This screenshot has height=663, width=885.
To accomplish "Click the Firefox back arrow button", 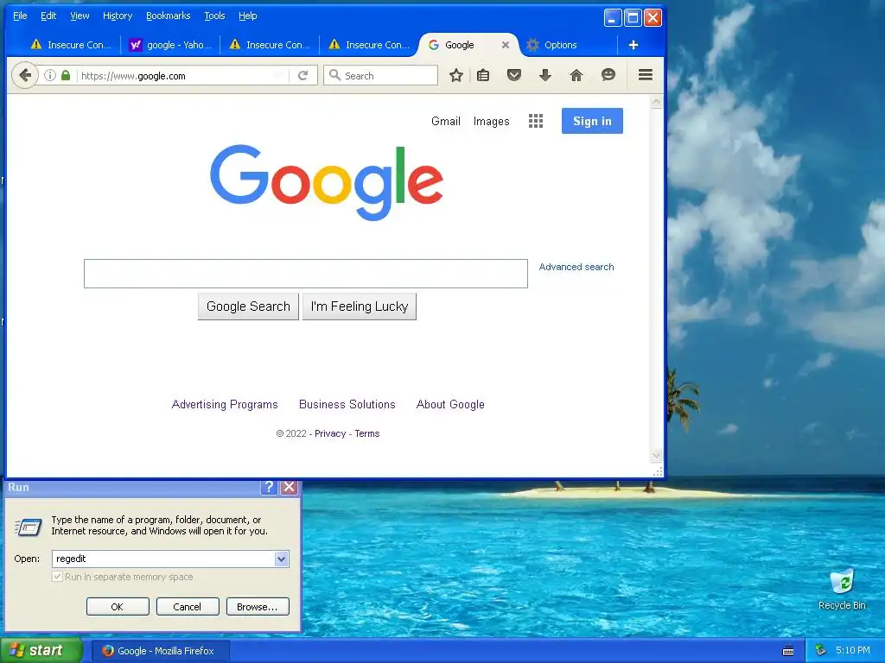I will (x=25, y=75).
